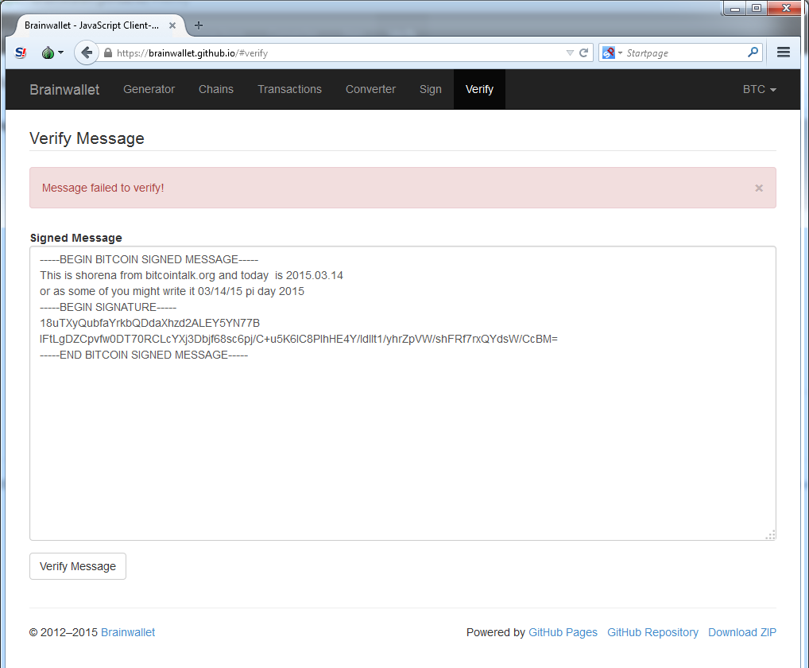The height and width of the screenshot is (668, 809).
Task: Maximize the browser window
Action: 757,8
